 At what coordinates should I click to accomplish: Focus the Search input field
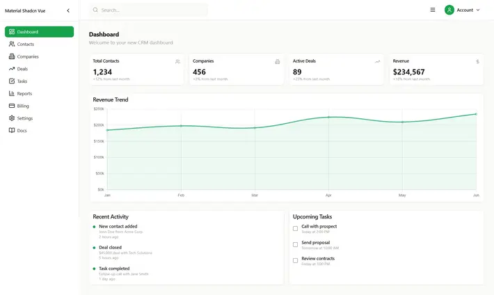pyautogui.click(x=148, y=10)
